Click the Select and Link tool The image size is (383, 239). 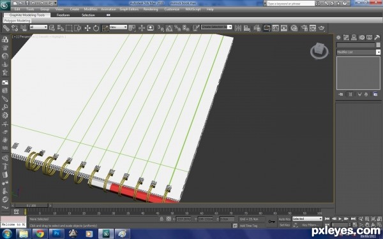(6, 28)
